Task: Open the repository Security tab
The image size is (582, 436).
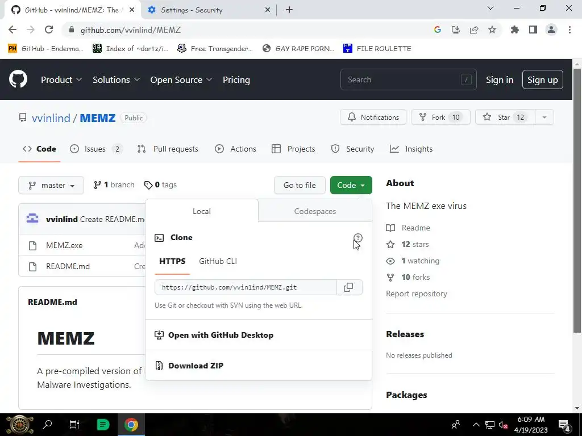Action: coord(352,149)
